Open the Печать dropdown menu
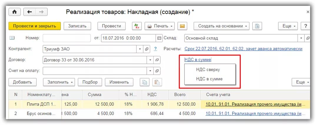The width and height of the screenshot is (316, 125). [x=159, y=26]
